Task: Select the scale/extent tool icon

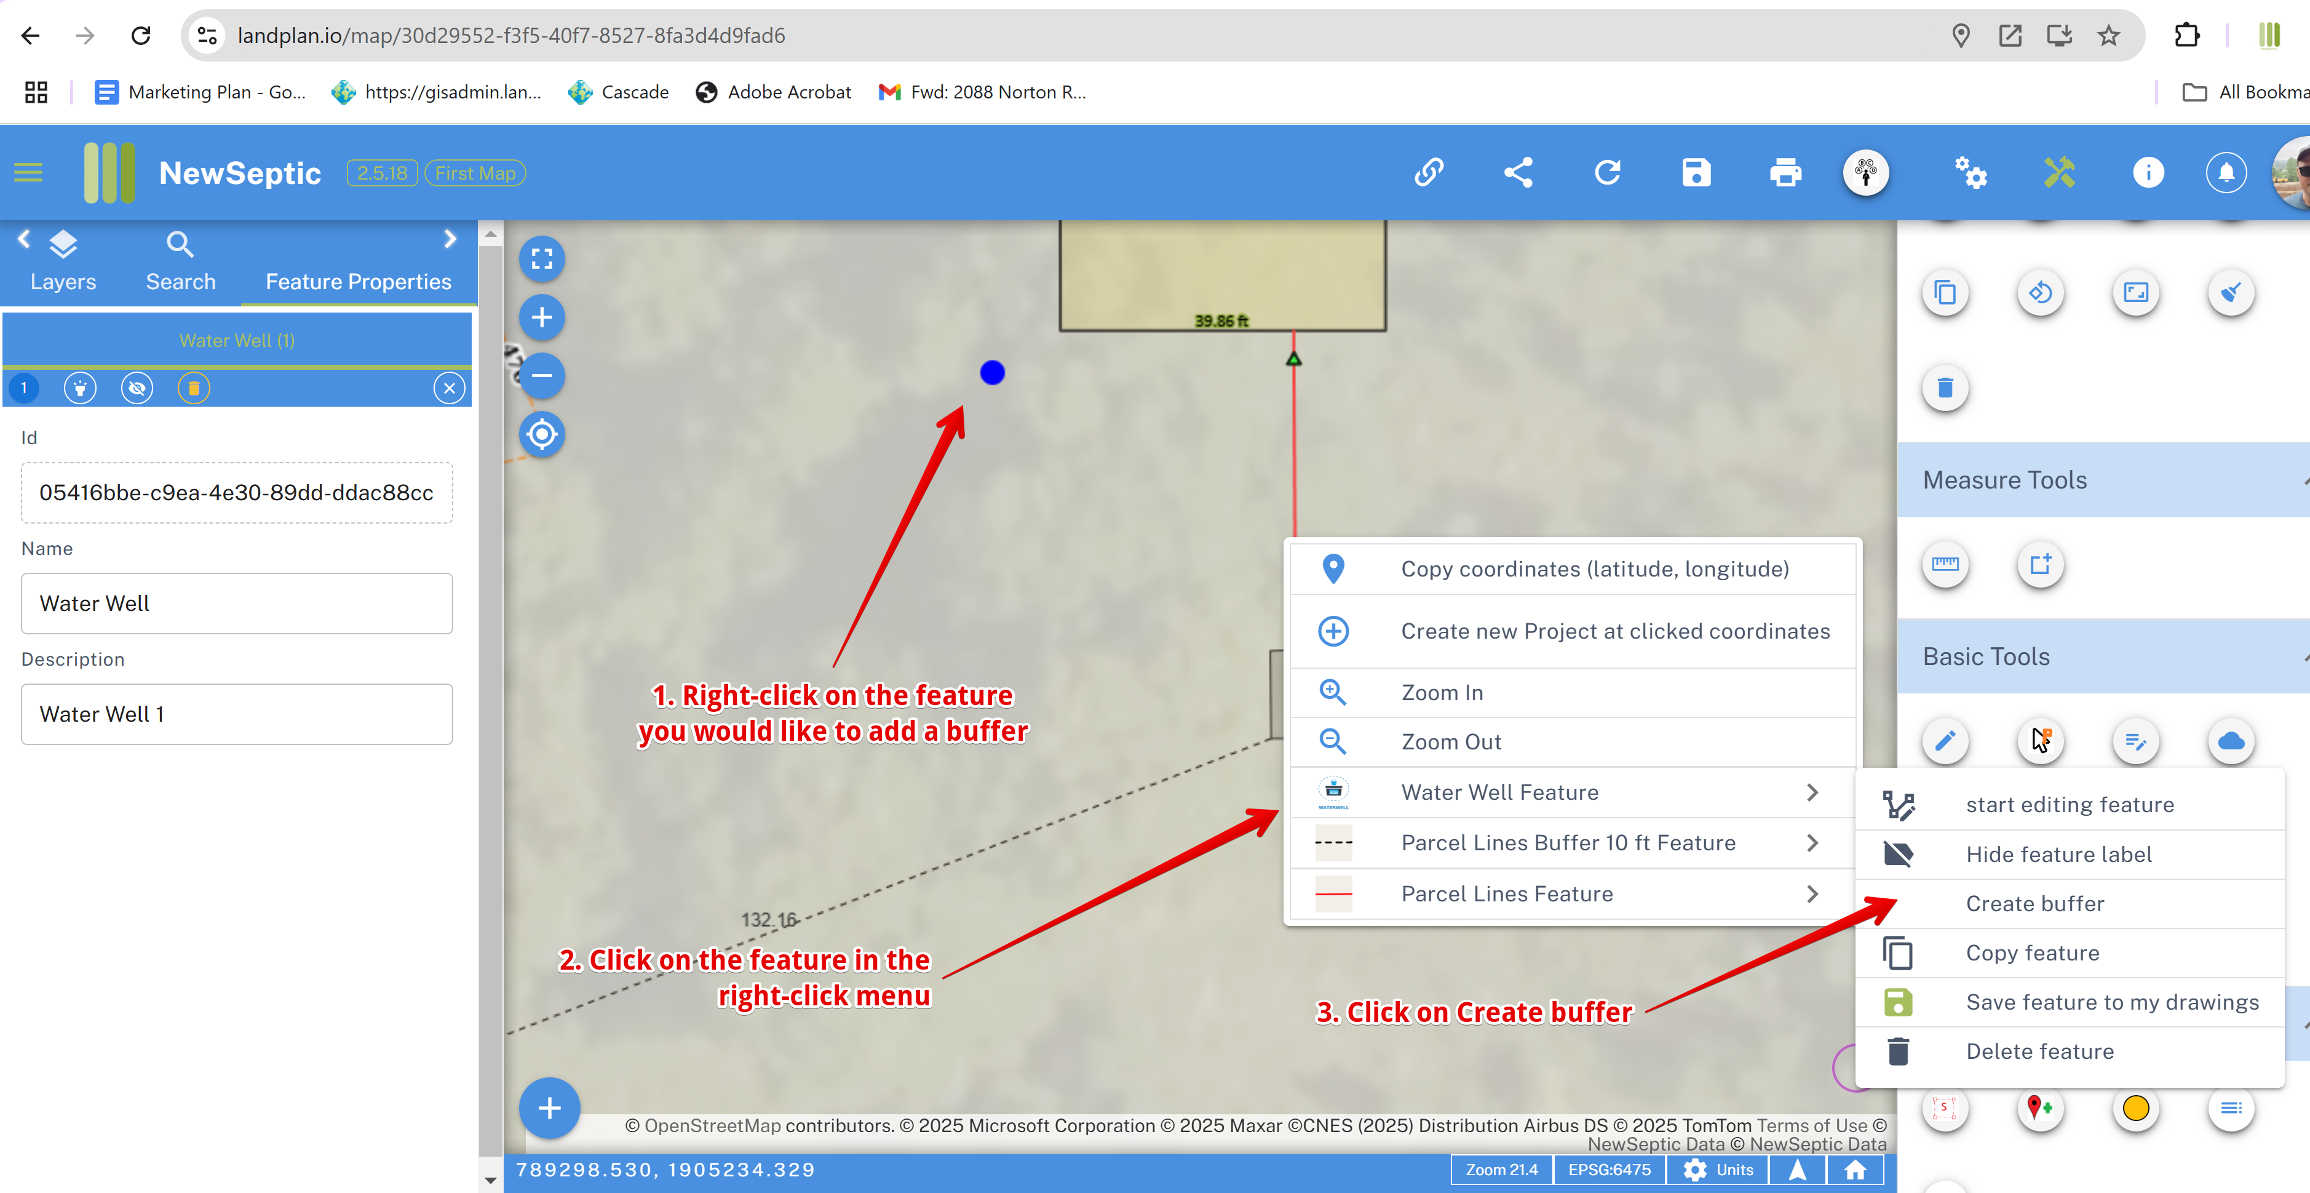Action: click(2136, 293)
